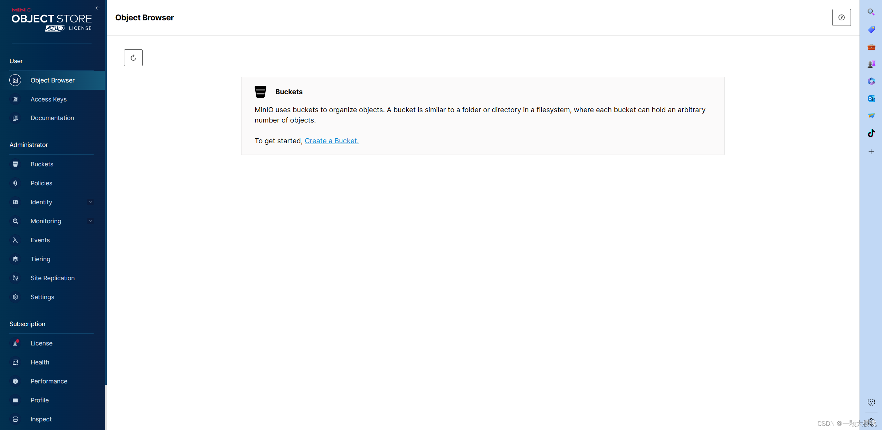
Task: Select the Performance item under Subscription
Action: [x=48, y=381]
